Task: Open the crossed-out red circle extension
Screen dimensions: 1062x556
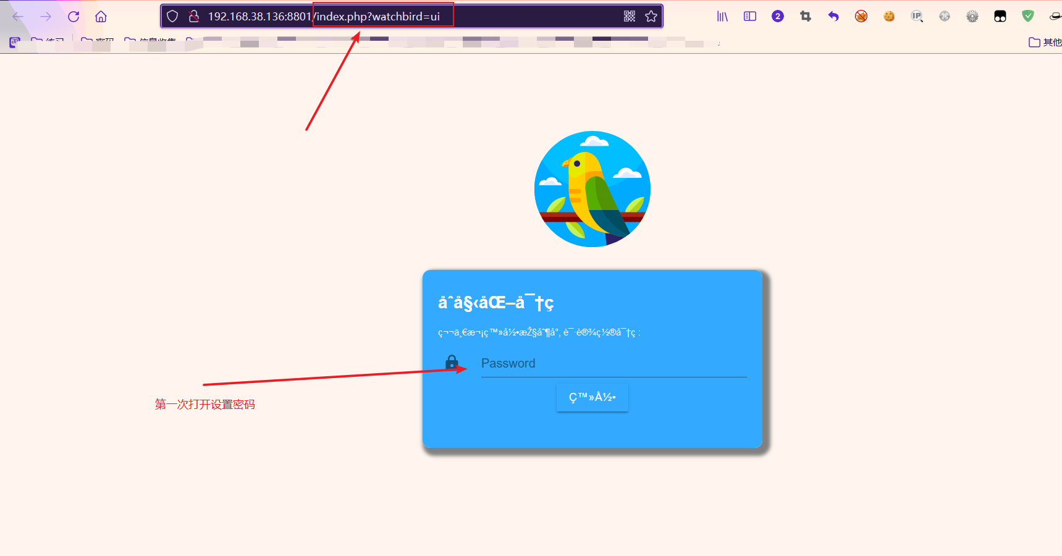Action: tap(861, 17)
